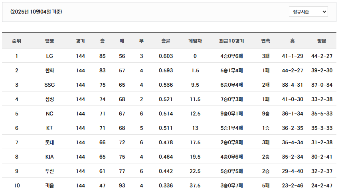Image resolution: width=340 pixels, height=195 pixels.
Task: Click the 홈 column header
Action: pyautogui.click(x=292, y=41)
